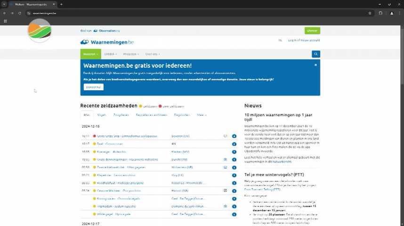Expand the green Invoeren dropdown menu
Viewport: 404px width, 226px height.
click(90, 54)
